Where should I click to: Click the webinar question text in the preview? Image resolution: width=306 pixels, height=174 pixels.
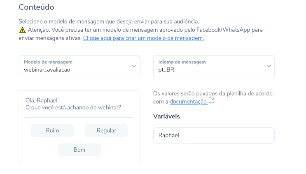click(73, 107)
